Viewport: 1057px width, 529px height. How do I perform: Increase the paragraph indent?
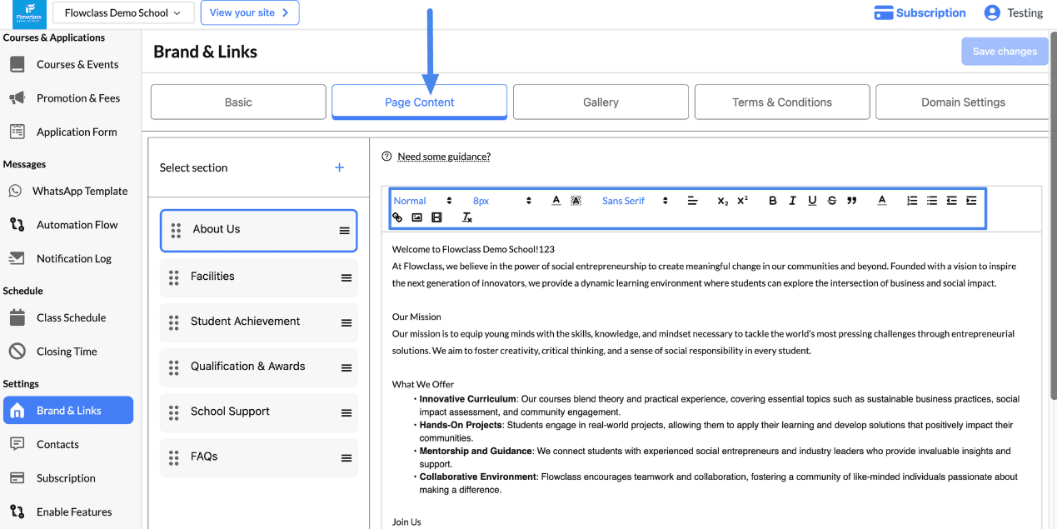click(x=971, y=201)
